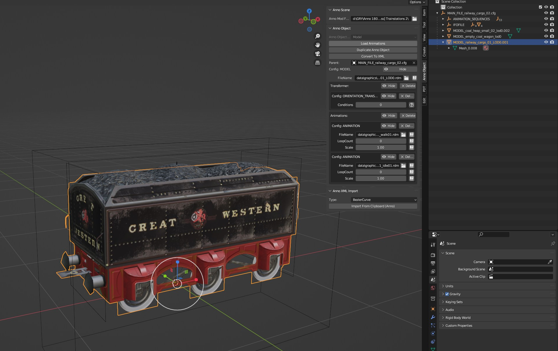Open the World properties tab

pos(433,288)
